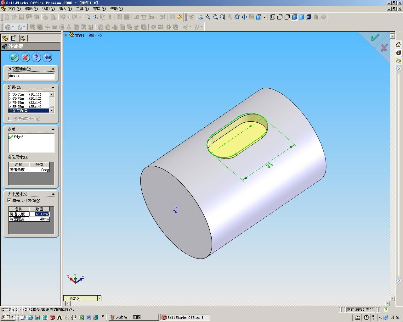
Task: Click the 键槽角度 value cell 0deg
Action: point(39,169)
